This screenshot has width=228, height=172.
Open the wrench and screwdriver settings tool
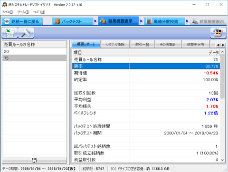pos(26,33)
